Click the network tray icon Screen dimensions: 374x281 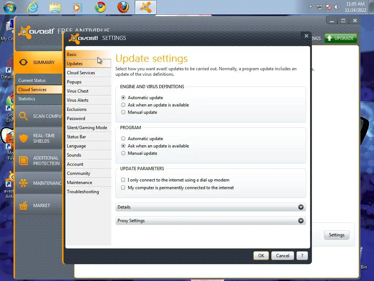coord(319,7)
